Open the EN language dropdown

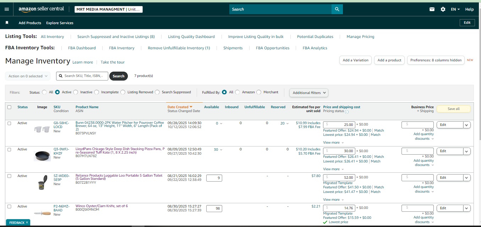455,9
